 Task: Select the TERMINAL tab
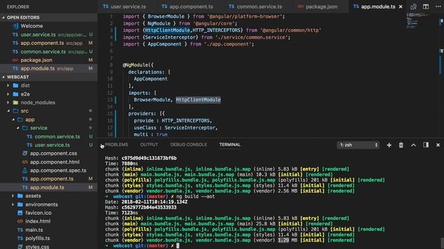click(230, 145)
